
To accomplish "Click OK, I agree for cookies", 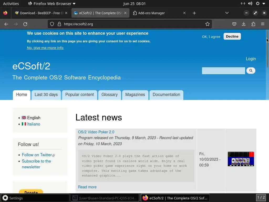I will [x=211, y=37].
